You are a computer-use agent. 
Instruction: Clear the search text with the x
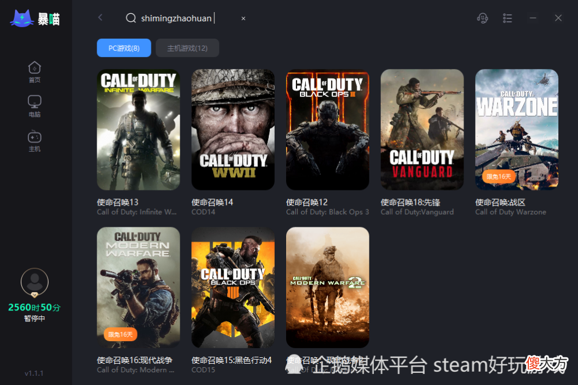tap(243, 18)
